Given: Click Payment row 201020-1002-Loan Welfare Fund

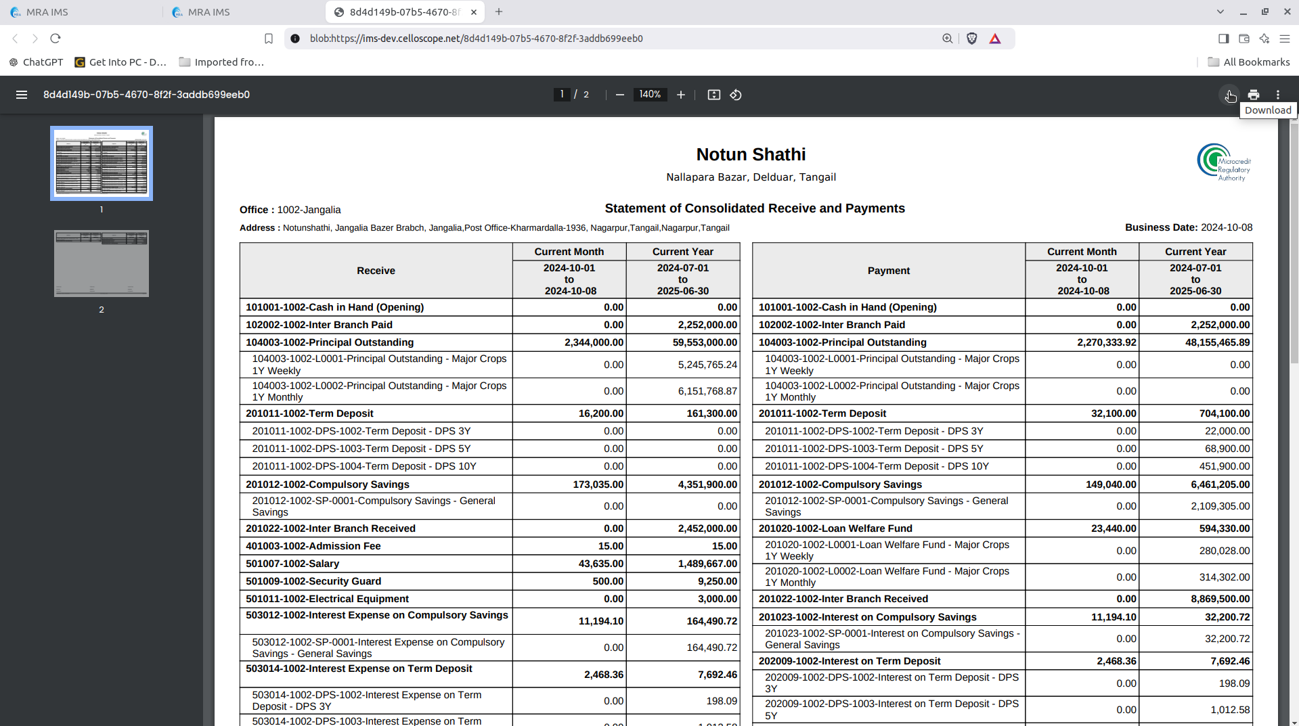Looking at the screenshot, I should 1002,528.
